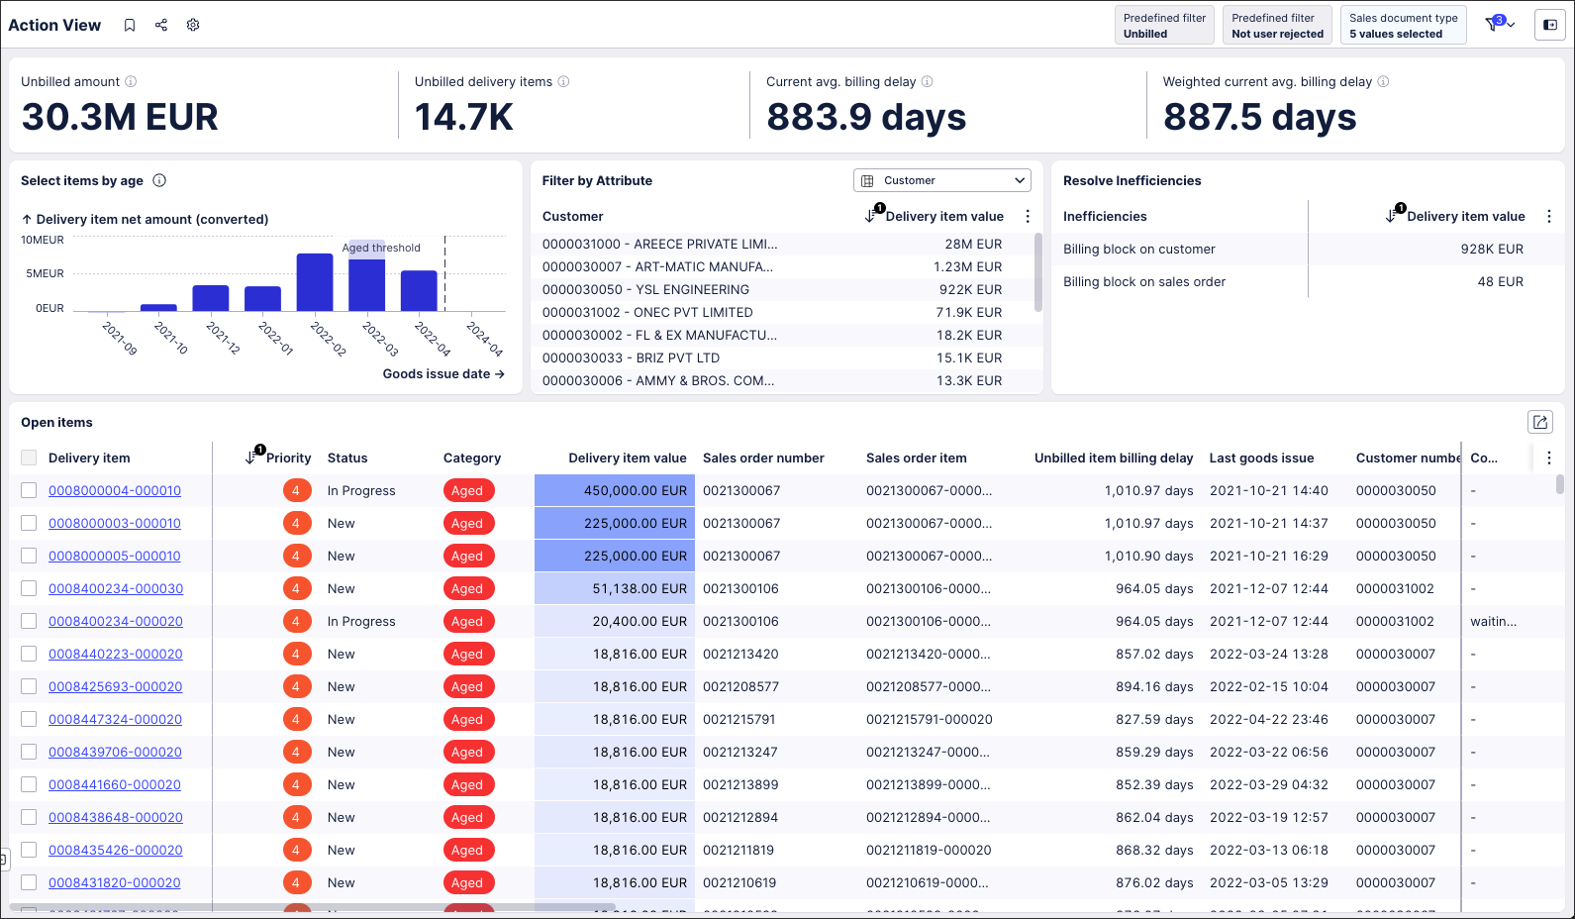The image size is (1575, 919).
Task: Check the box for 0008400234-000020
Action: (x=29, y=621)
